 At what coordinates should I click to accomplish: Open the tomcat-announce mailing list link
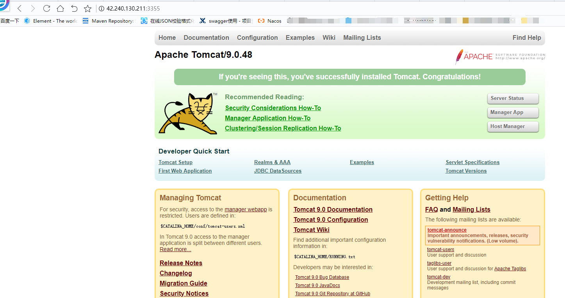coord(447,230)
